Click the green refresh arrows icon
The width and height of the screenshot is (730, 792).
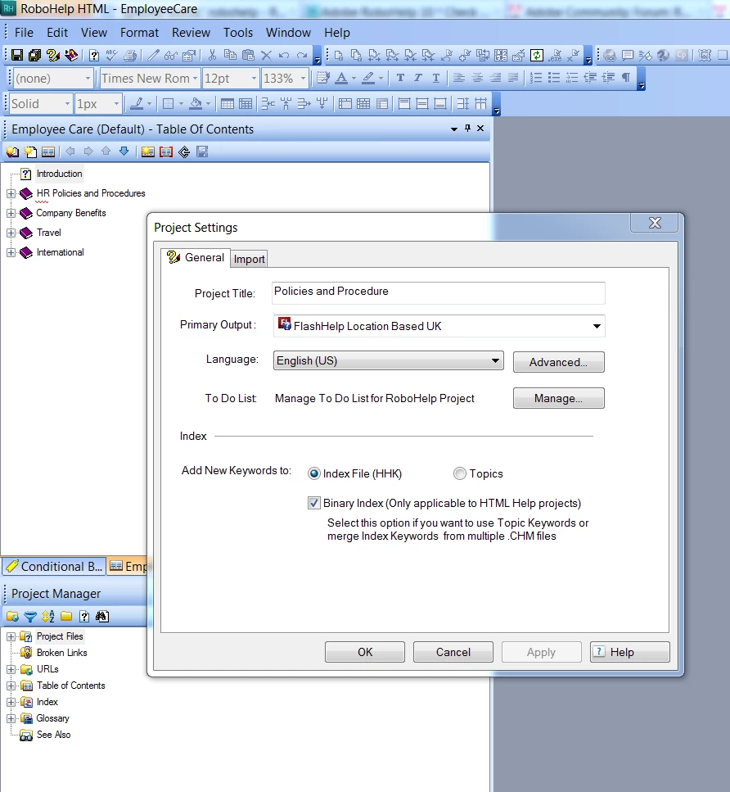tap(537, 55)
